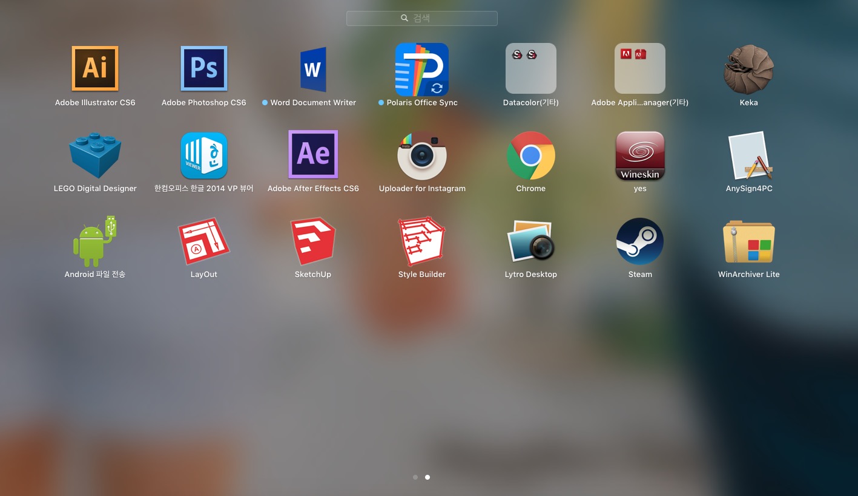Open Adobe After Effects CS6
The image size is (858, 496).
click(313, 155)
